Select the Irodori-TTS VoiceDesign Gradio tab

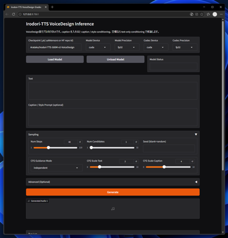[27, 7]
